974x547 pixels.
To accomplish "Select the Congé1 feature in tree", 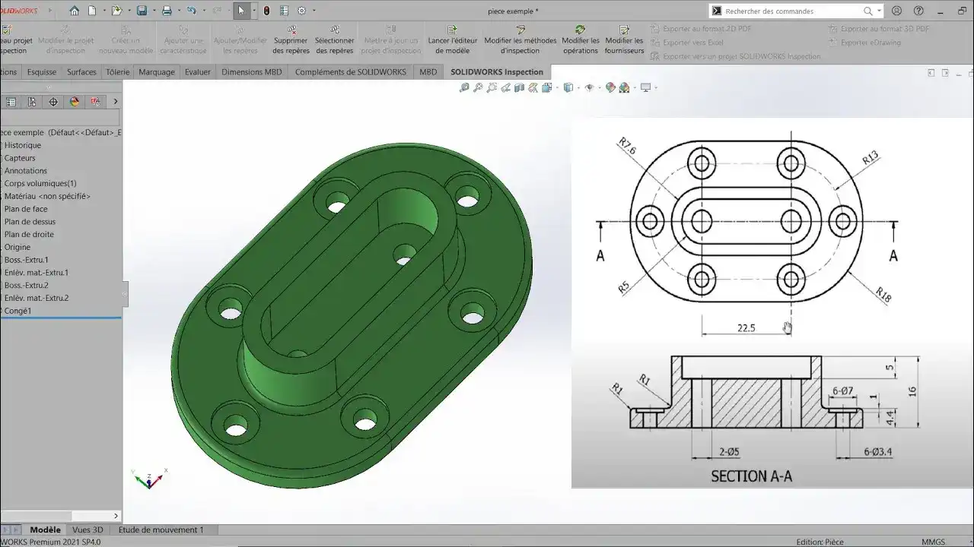I will pos(19,310).
